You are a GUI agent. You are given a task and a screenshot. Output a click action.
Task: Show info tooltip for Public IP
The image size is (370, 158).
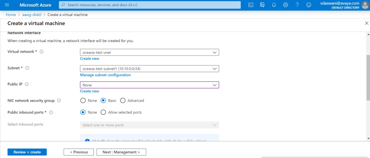(27, 84)
